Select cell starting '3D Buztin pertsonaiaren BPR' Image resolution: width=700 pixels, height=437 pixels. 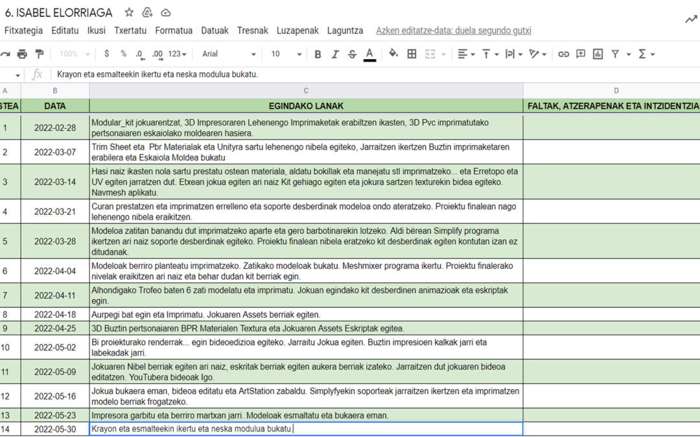click(x=306, y=328)
